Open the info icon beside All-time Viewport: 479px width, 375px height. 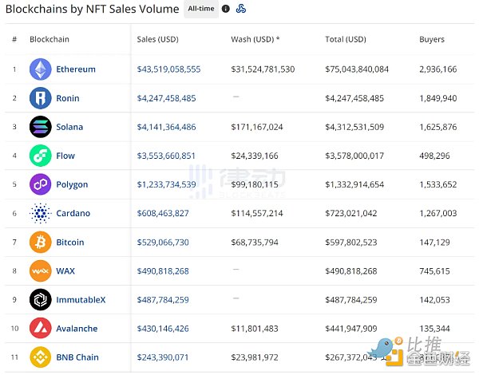click(226, 10)
